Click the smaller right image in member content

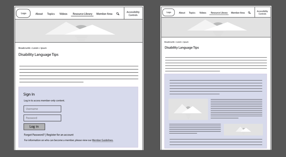[243, 129]
